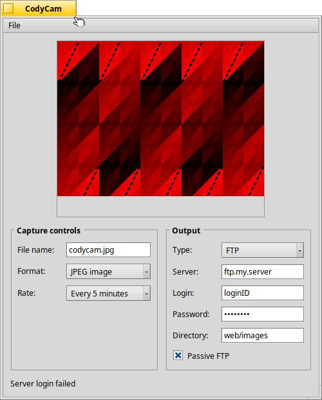The width and height of the screenshot is (322, 400).
Task: Click the Output group label
Action: tap(186, 231)
